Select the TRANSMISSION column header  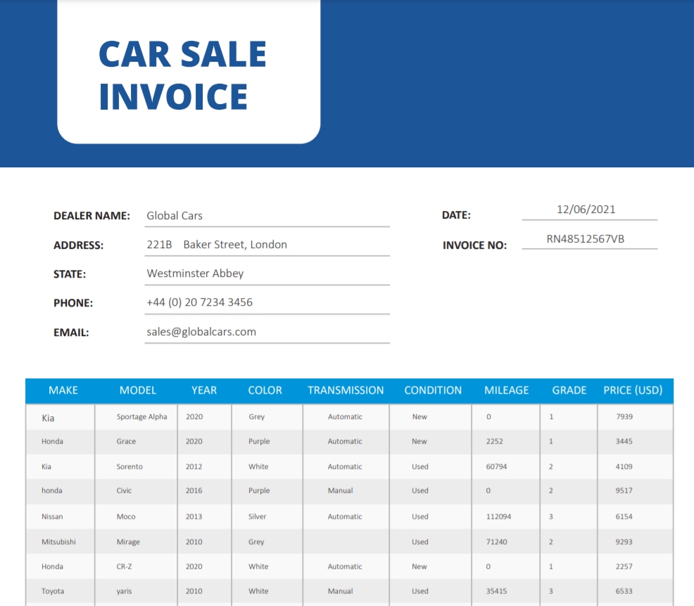(346, 390)
